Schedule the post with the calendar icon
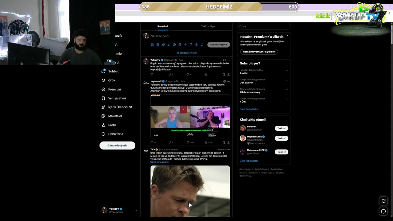The height and width of the screenshot is (221, 393). pos(180,45)
